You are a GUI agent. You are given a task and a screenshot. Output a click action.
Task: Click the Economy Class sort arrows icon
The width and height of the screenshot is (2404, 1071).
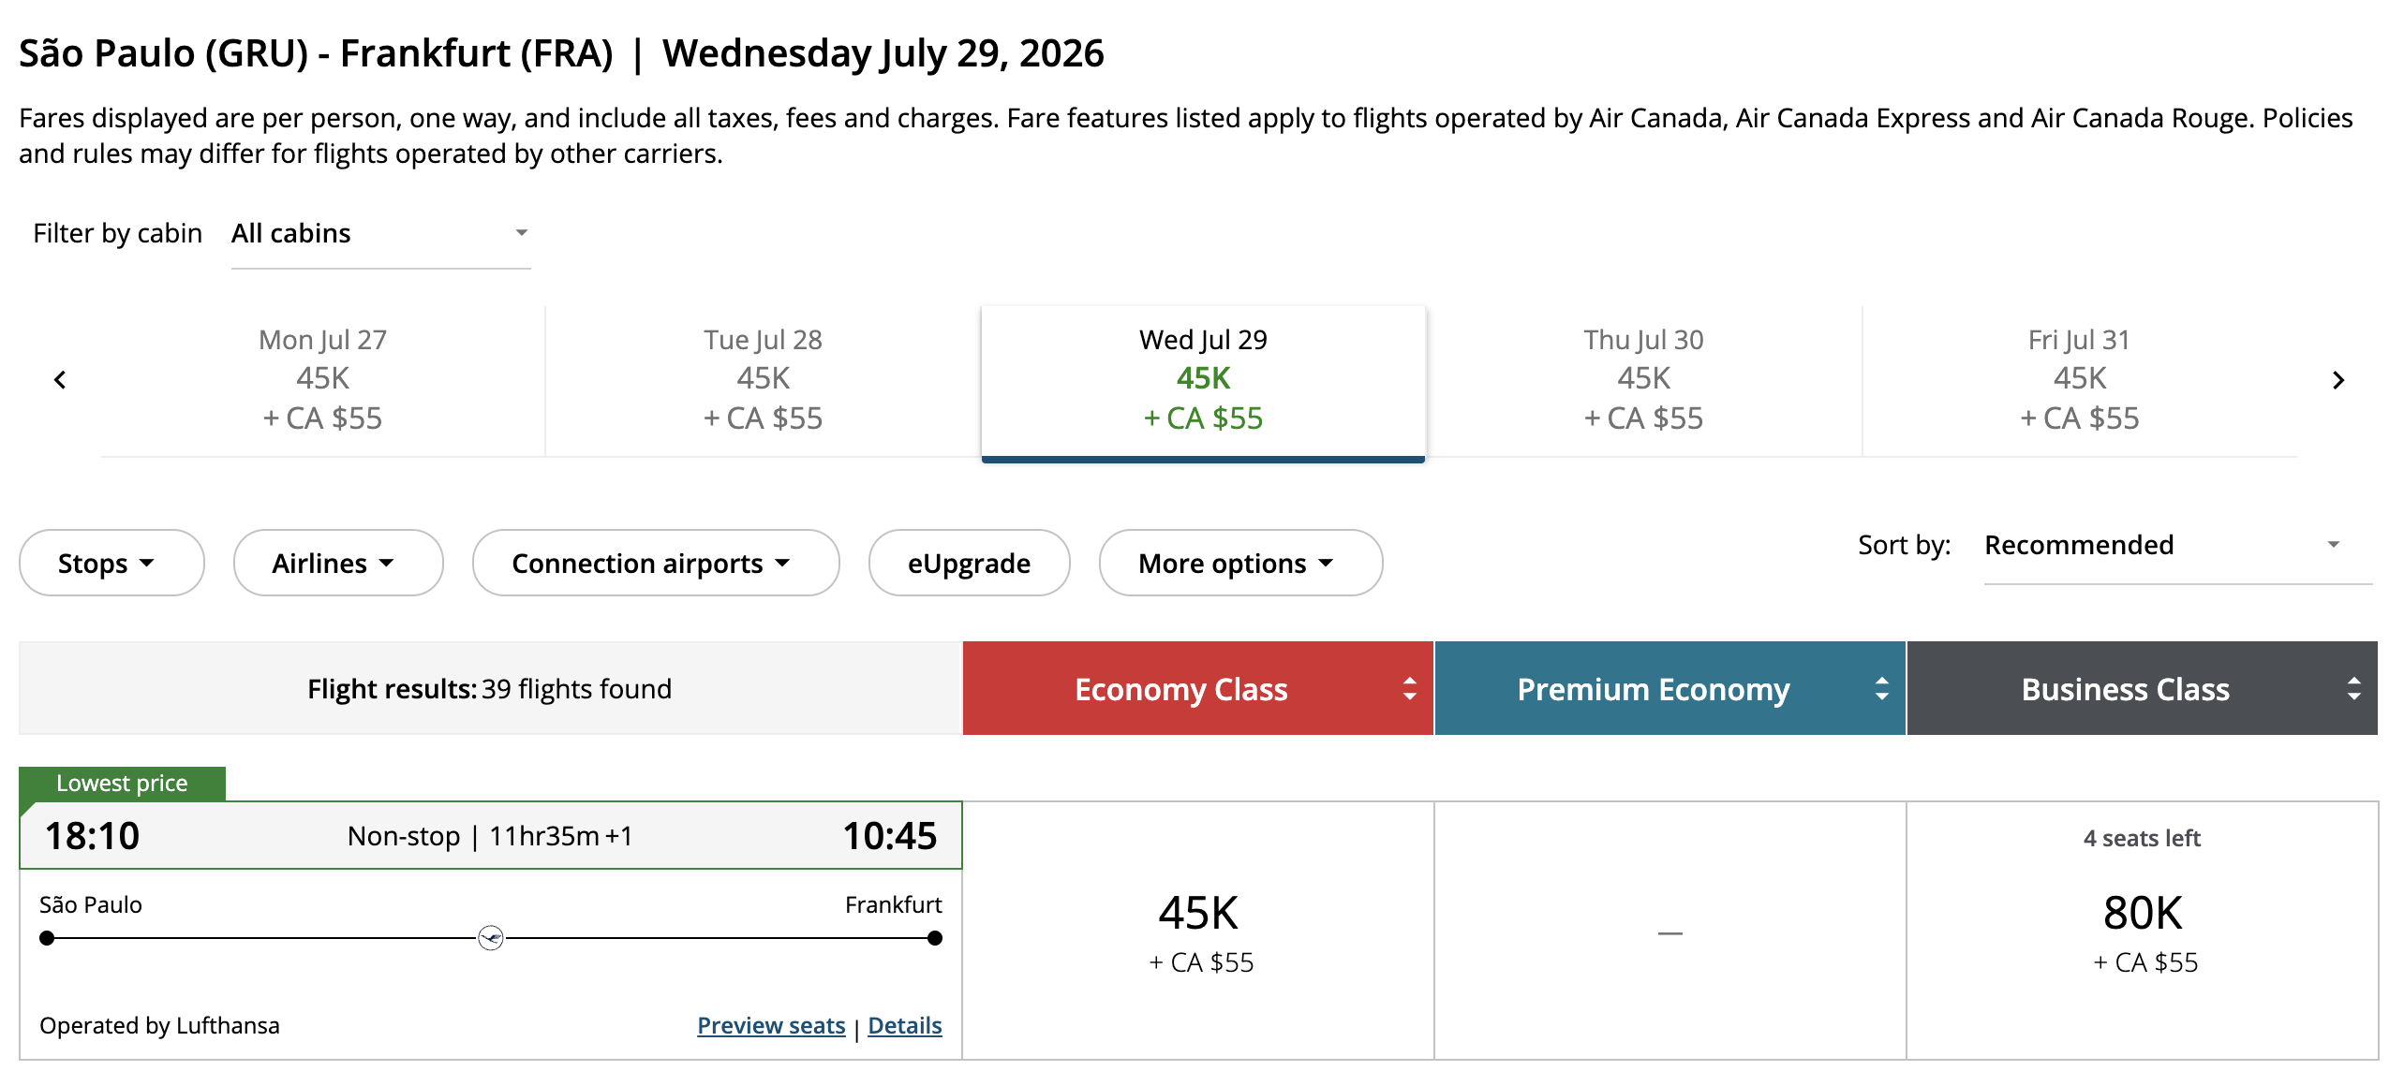click(x=1409, y=689)
